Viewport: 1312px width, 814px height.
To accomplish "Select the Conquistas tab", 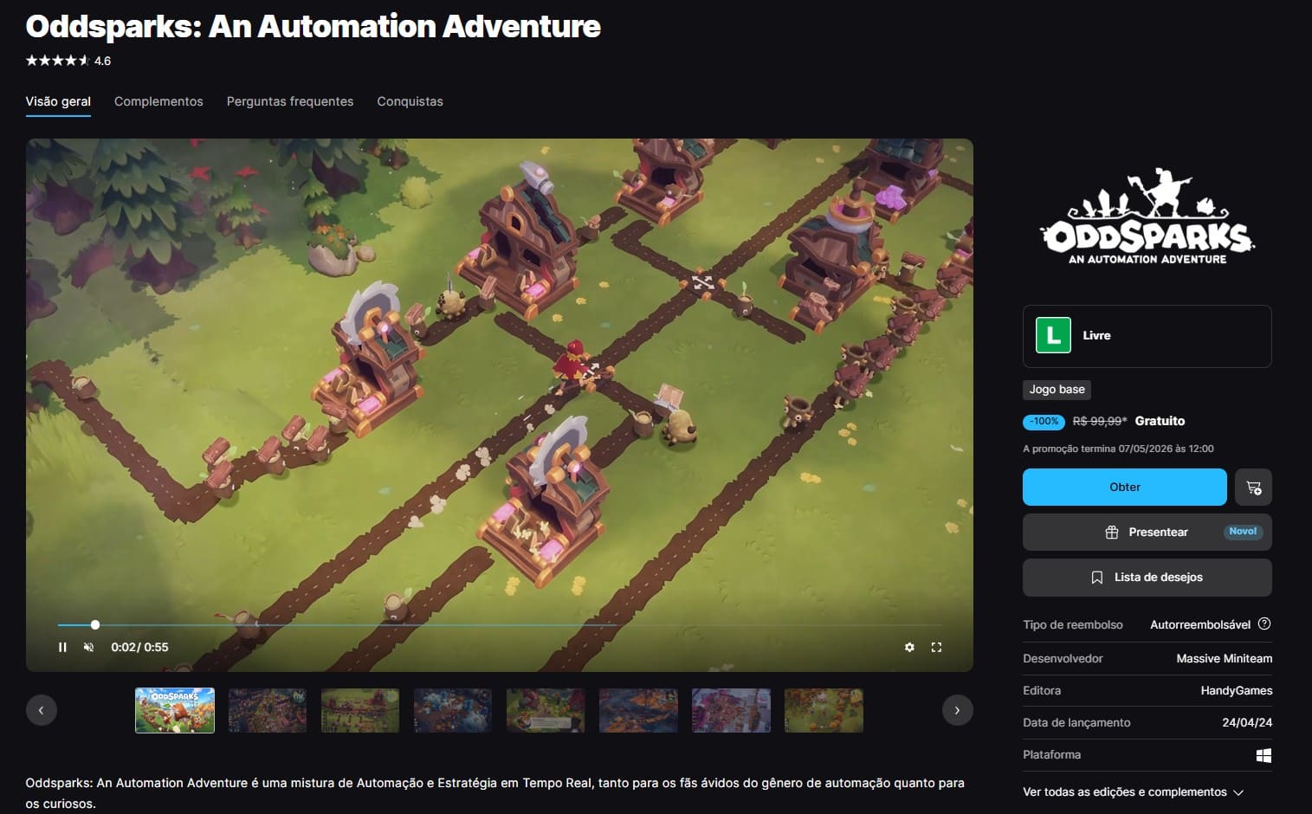I will (x=410, y=101).
